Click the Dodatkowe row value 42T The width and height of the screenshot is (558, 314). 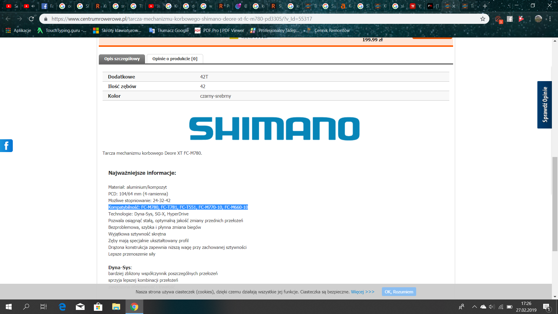point(204,77)
